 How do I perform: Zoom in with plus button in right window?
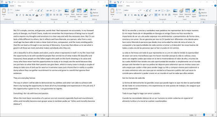pyautogui.click(x=213, y=115)
